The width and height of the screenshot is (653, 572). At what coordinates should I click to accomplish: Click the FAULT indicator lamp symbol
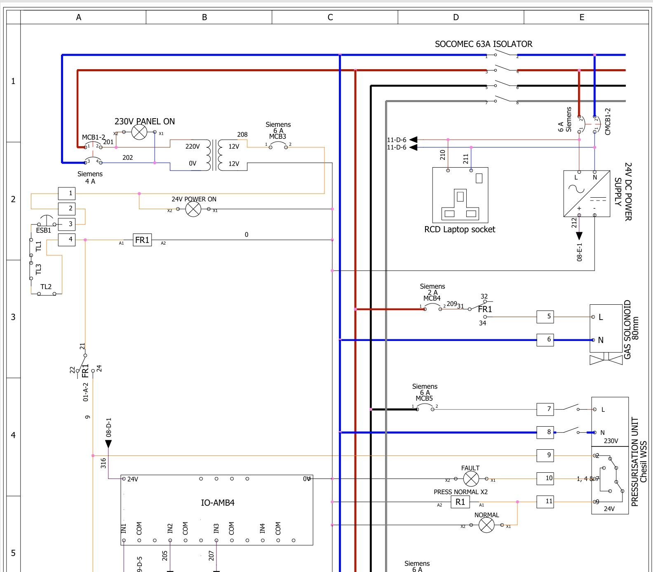pos(471,479)
